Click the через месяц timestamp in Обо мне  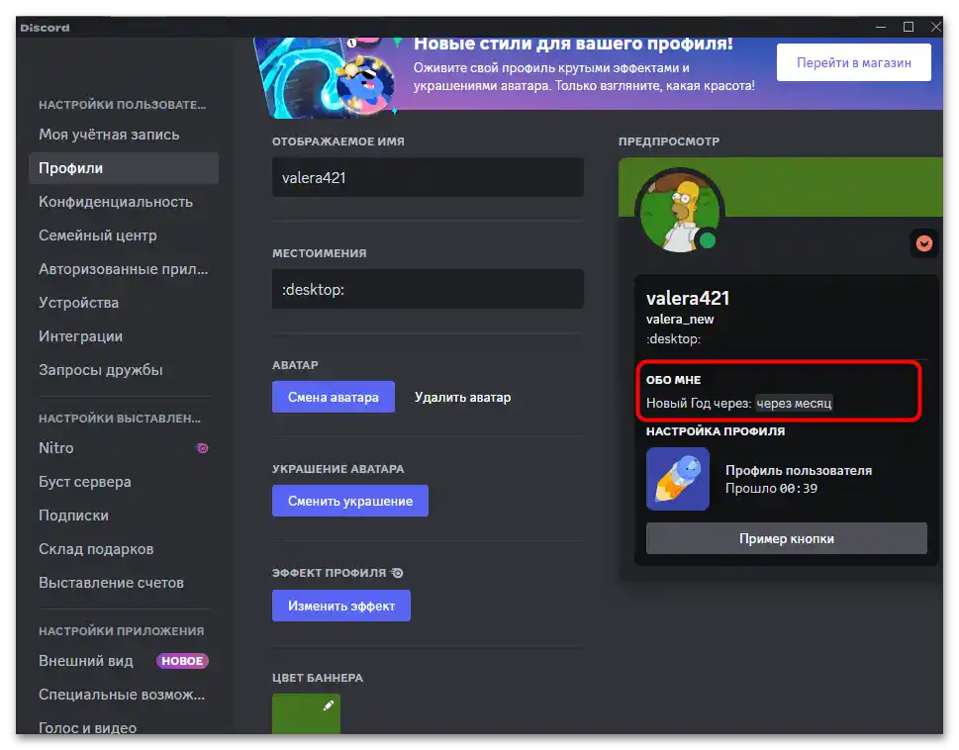click(794, 404)
